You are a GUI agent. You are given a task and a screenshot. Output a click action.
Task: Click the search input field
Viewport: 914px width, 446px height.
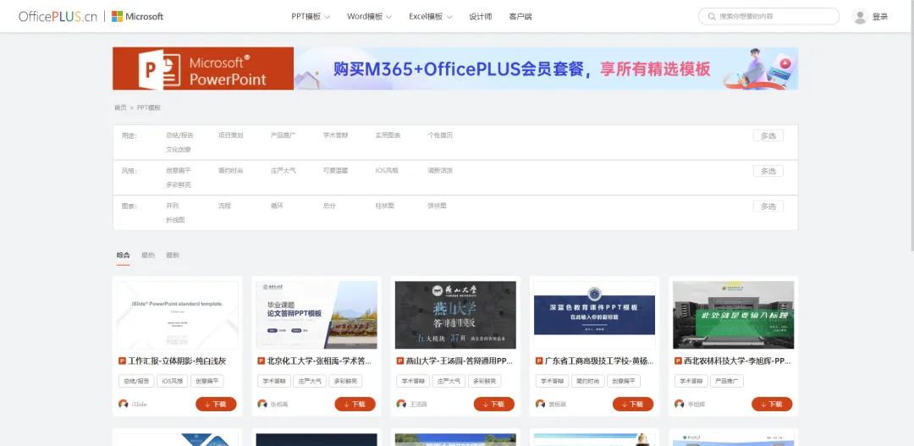tap(768, 16)
